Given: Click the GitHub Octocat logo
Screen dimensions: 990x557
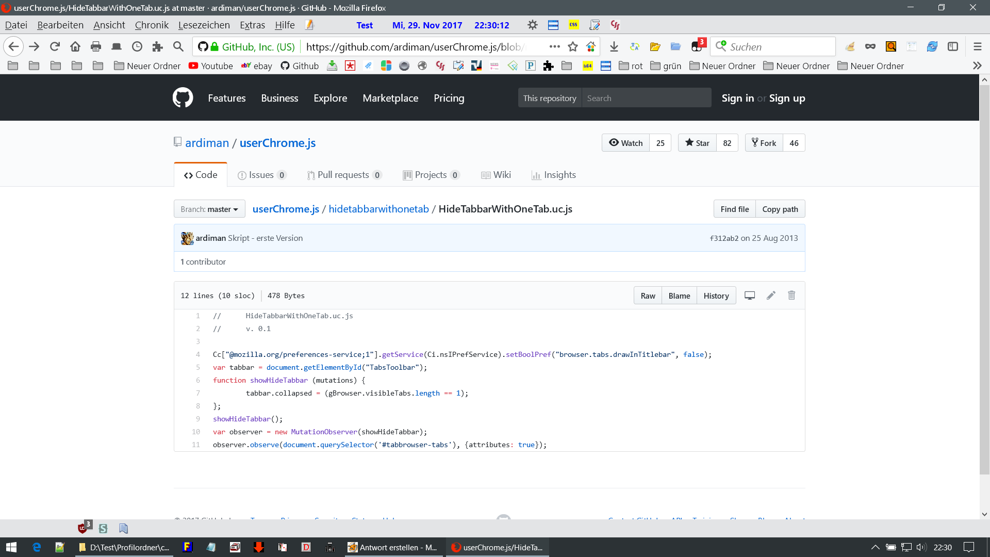Looking at the screenshot, I should (183, 97).
